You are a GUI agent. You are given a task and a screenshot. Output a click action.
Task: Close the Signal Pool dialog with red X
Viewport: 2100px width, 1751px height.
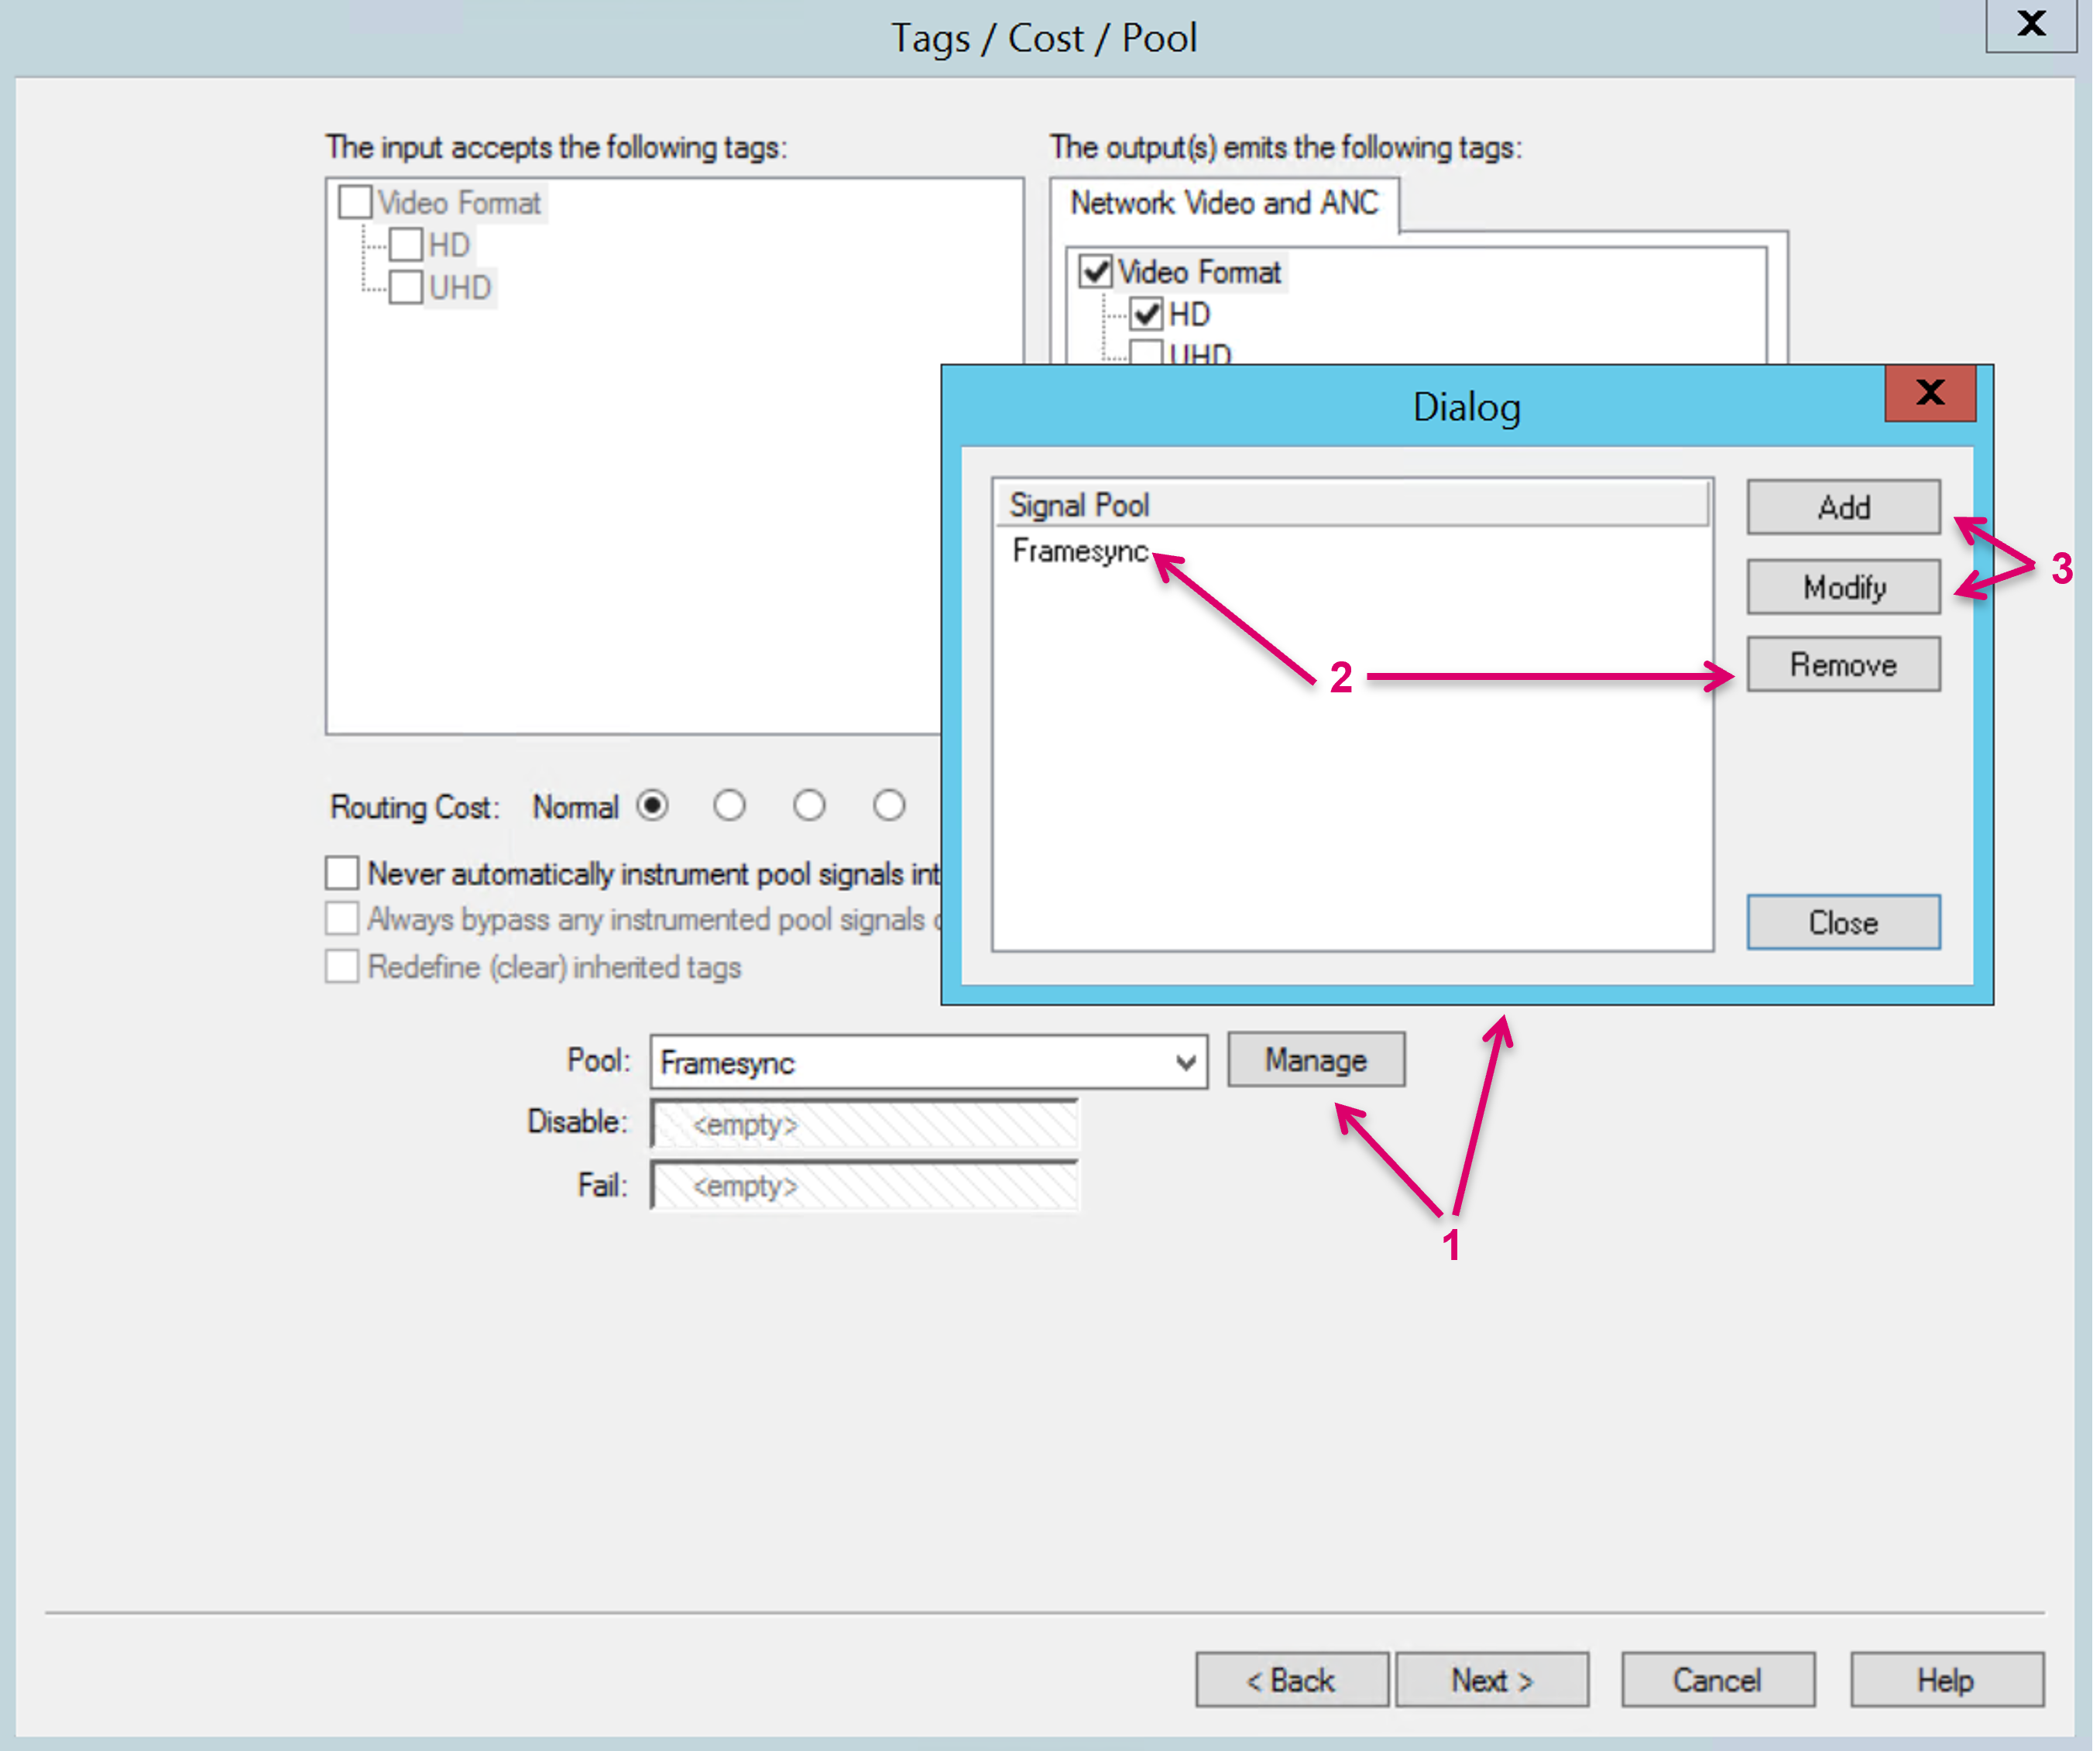(1929, 393)
